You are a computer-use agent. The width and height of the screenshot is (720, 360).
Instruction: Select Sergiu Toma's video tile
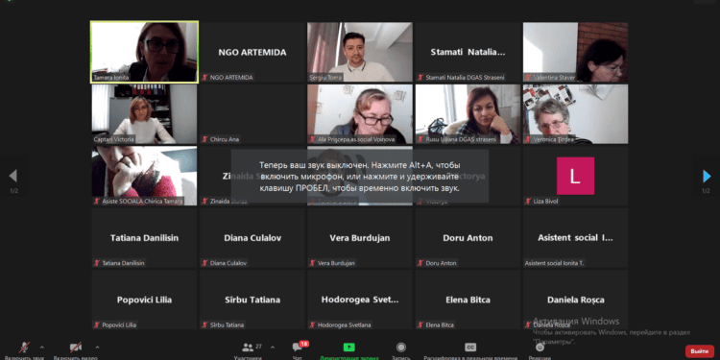(360, 52)
